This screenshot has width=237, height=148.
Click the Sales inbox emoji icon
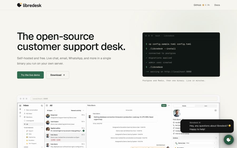tap(27, 134)
